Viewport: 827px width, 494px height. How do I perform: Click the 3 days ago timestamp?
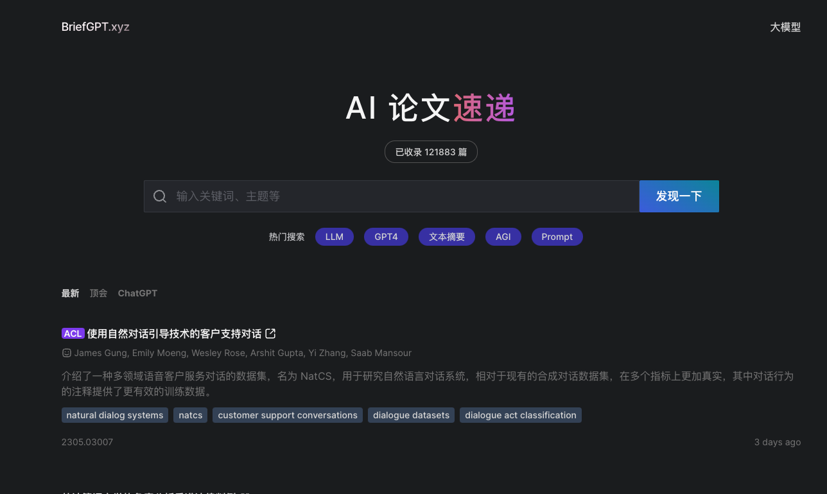point(778,442)
